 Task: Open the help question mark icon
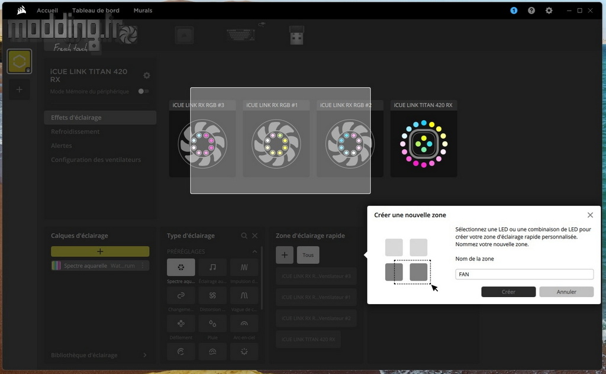[x=531, y=11]
